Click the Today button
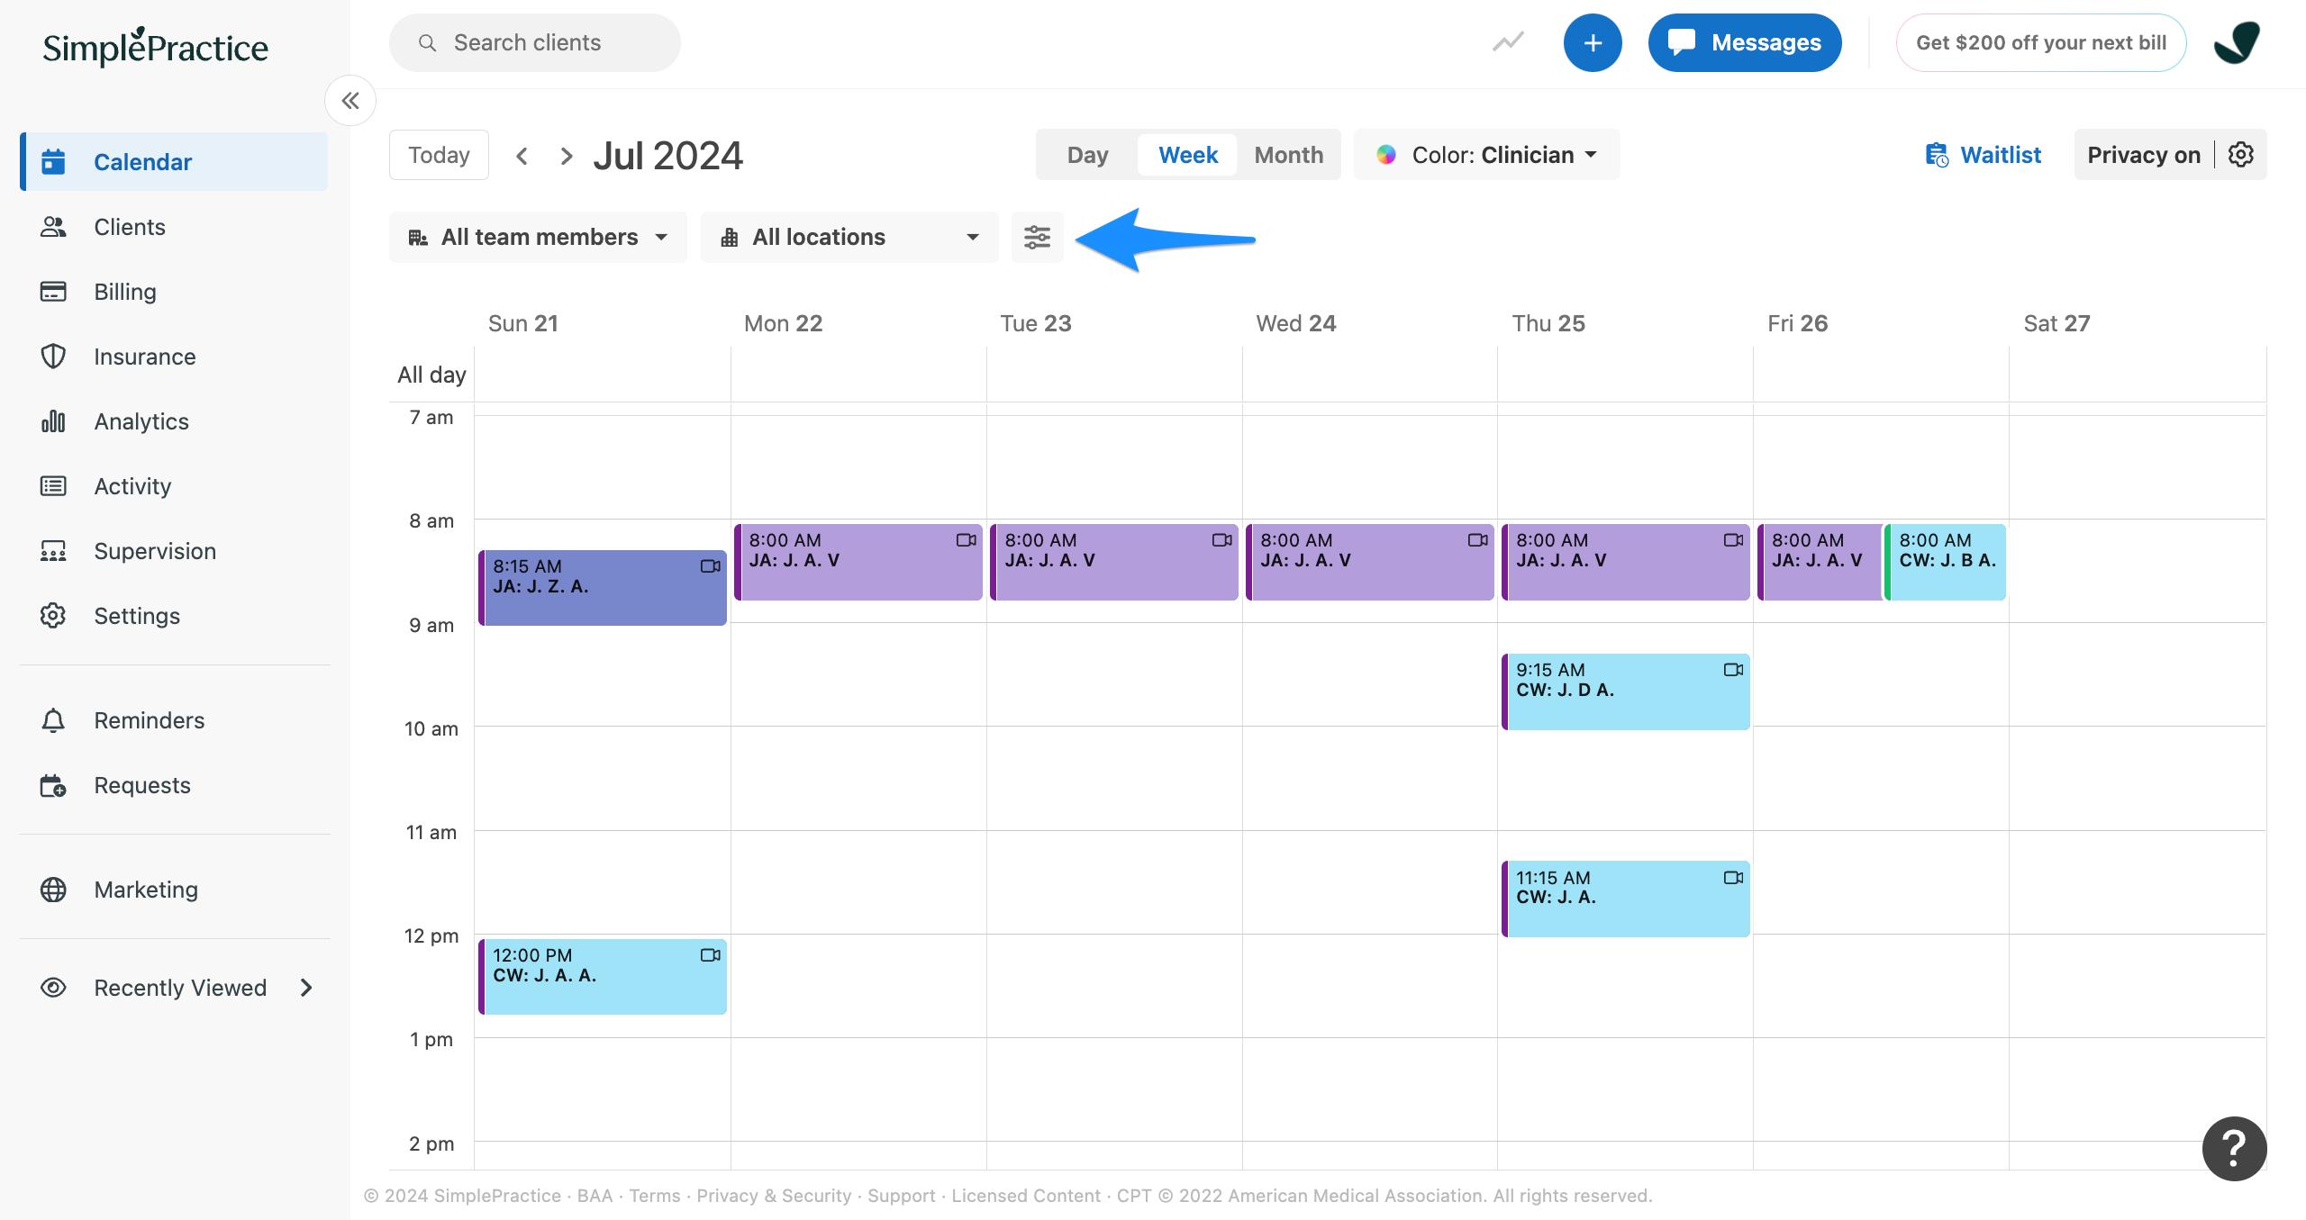 [439, 155]
